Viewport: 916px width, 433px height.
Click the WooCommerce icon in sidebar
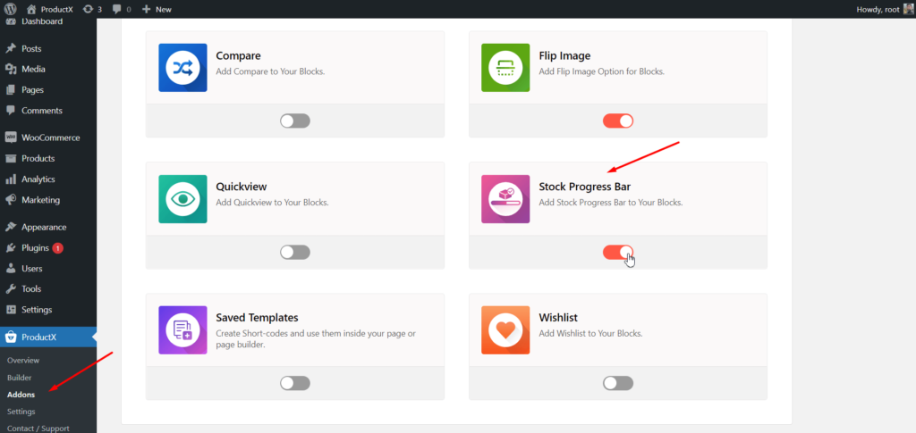[x=11, y=138]
